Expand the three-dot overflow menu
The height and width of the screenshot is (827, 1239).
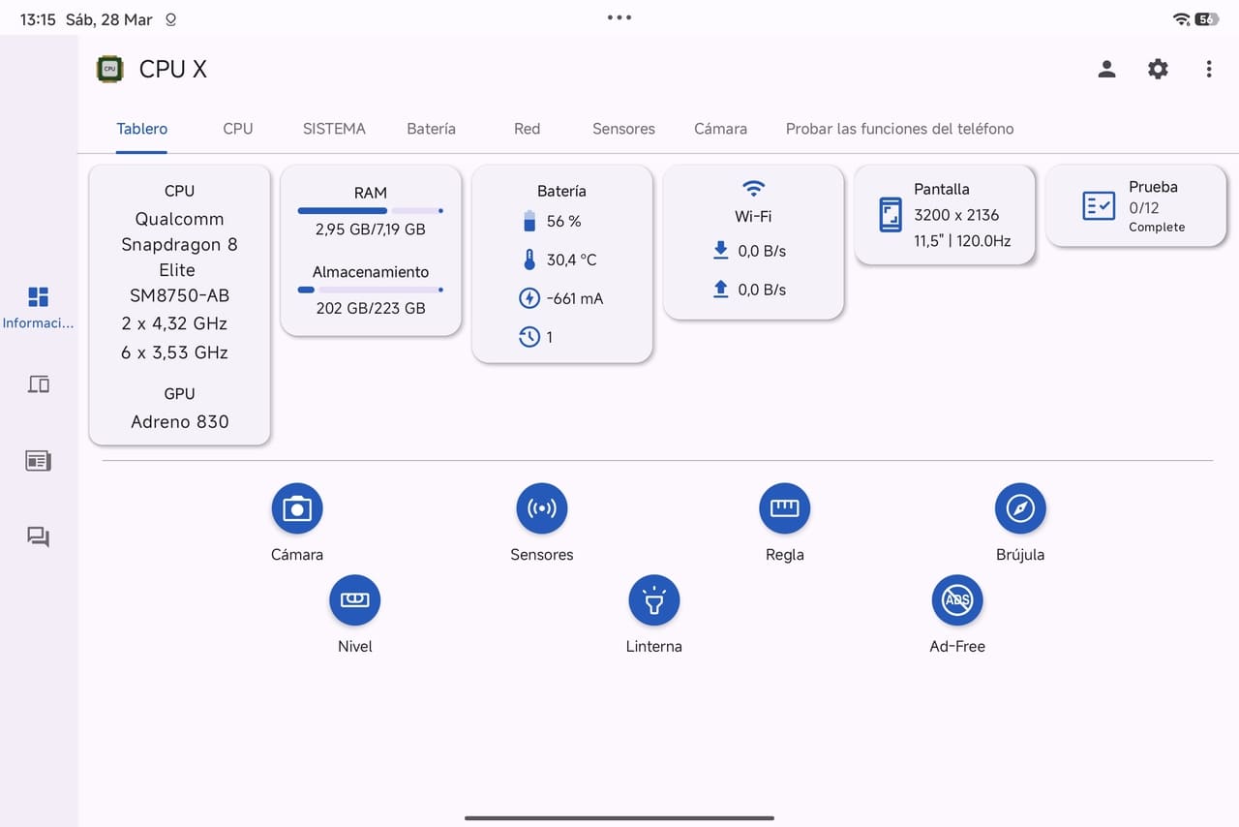(x=1208, y=69)
